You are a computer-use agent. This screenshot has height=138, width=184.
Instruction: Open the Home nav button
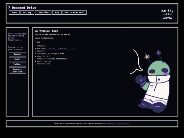(14, 13)
